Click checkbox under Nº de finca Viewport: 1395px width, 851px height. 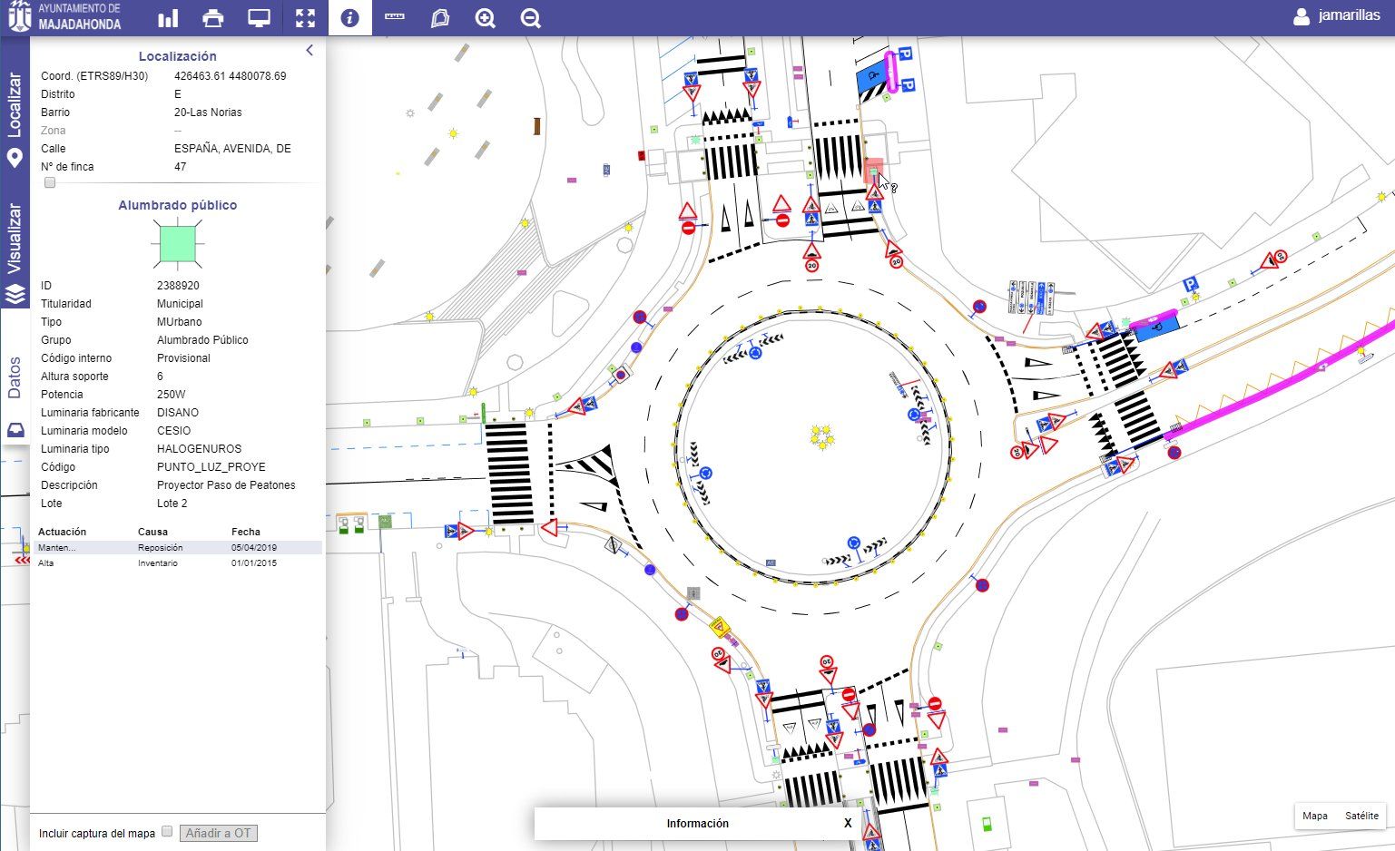click(x=50, y=183)
